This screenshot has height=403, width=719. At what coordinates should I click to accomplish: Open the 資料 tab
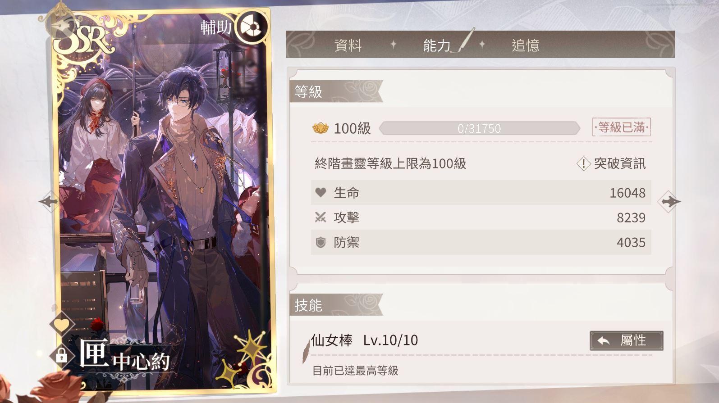coord(348,45)
